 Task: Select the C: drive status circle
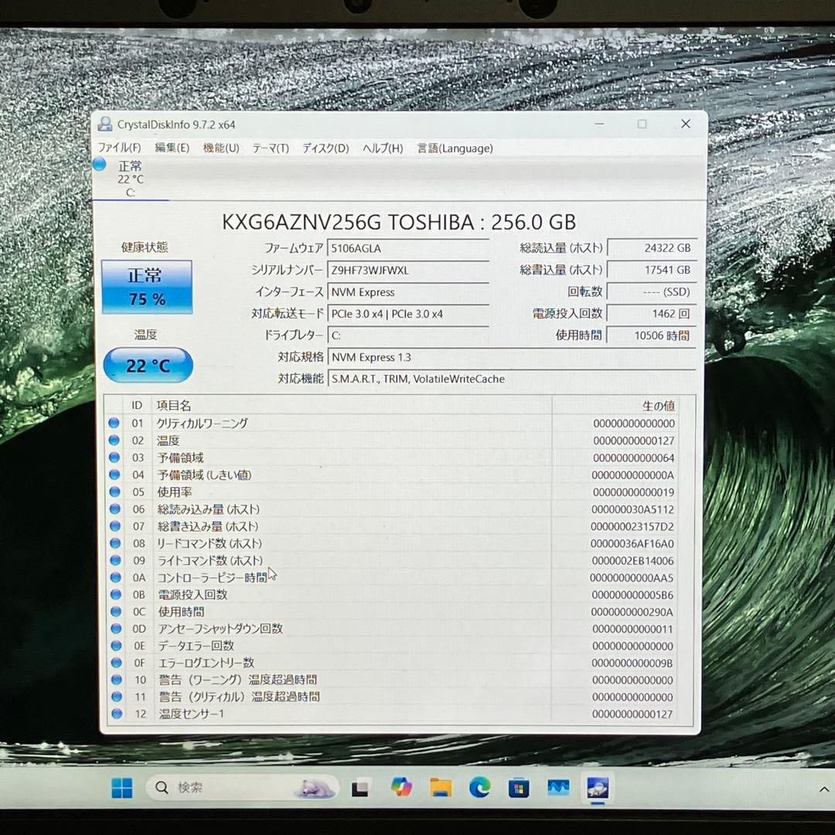tap(99, 164)
